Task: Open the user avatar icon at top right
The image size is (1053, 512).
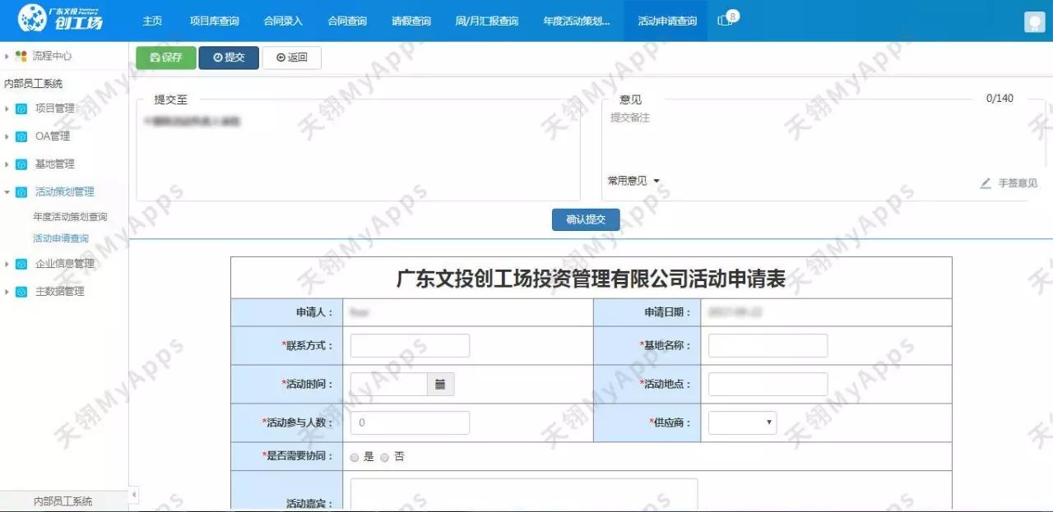Action: click(x=1034, y=22)
